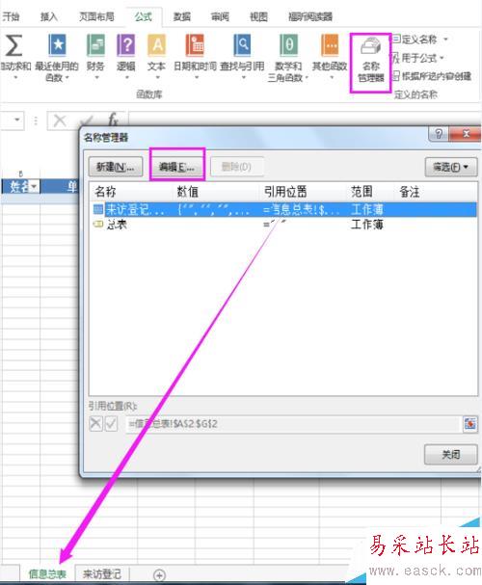Click the AutoSum sigma icon

(x=13, y=45)
